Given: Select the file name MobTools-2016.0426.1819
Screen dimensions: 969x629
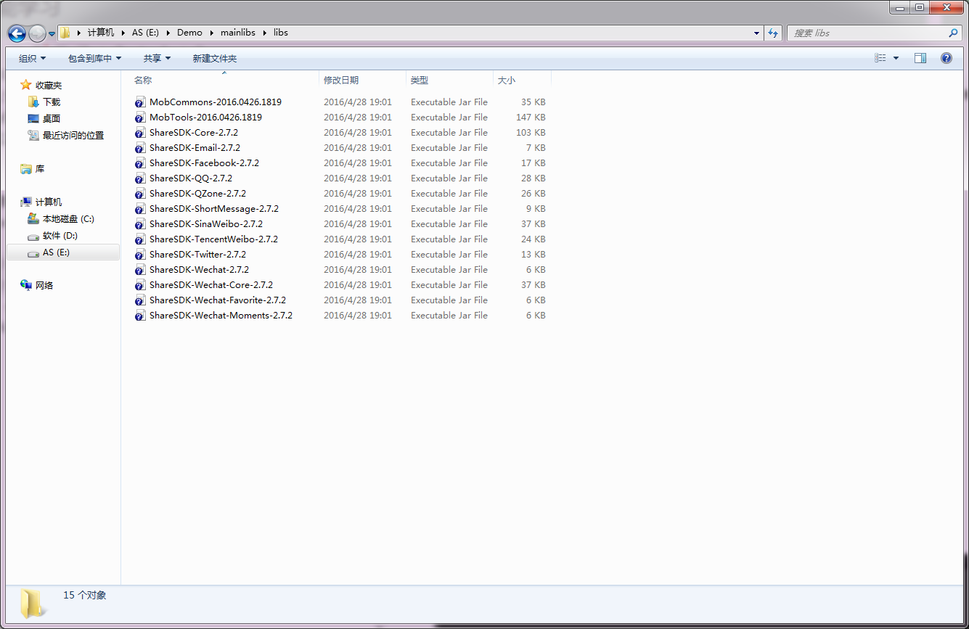Looking at the screenshot, I should pos(205,118).
